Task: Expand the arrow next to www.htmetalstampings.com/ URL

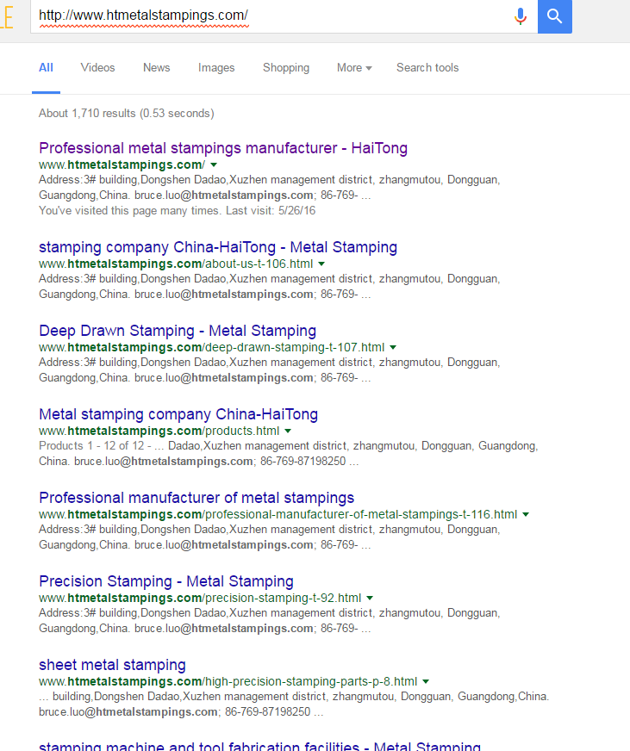Action: pos(214,164)
